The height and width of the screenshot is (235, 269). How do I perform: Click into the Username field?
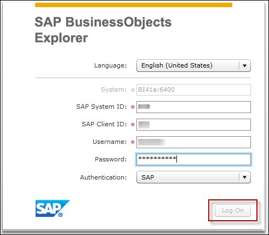point(193,142)
